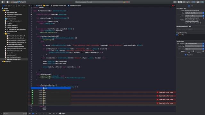Adjust the Indent width stepper
This screenshot has height=115, width=205.
click(204, 51)
